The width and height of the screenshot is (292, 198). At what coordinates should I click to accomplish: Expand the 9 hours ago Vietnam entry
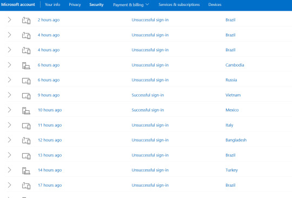(x=9, y=95)
